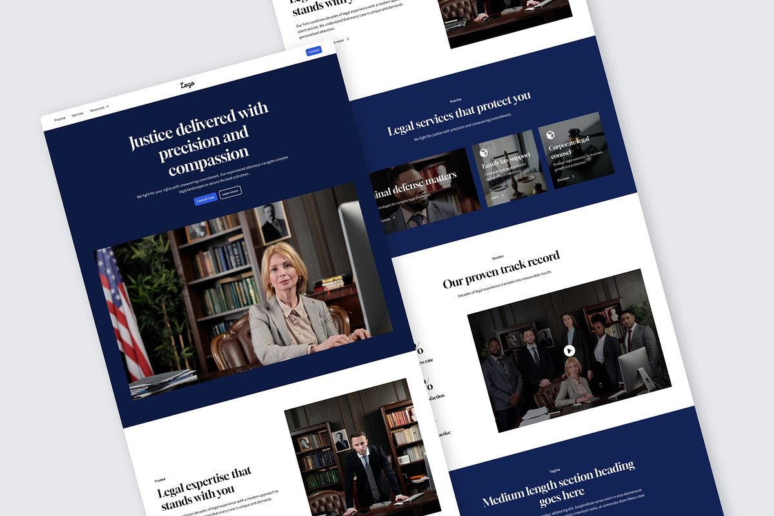Click the 'Practice' tagline above Legal services heading

tap(456, 101)
